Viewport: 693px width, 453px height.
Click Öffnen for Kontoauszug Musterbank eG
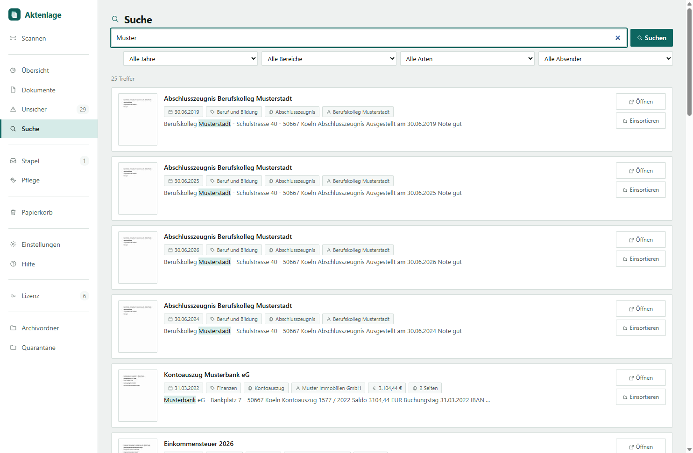pos(641,378)
